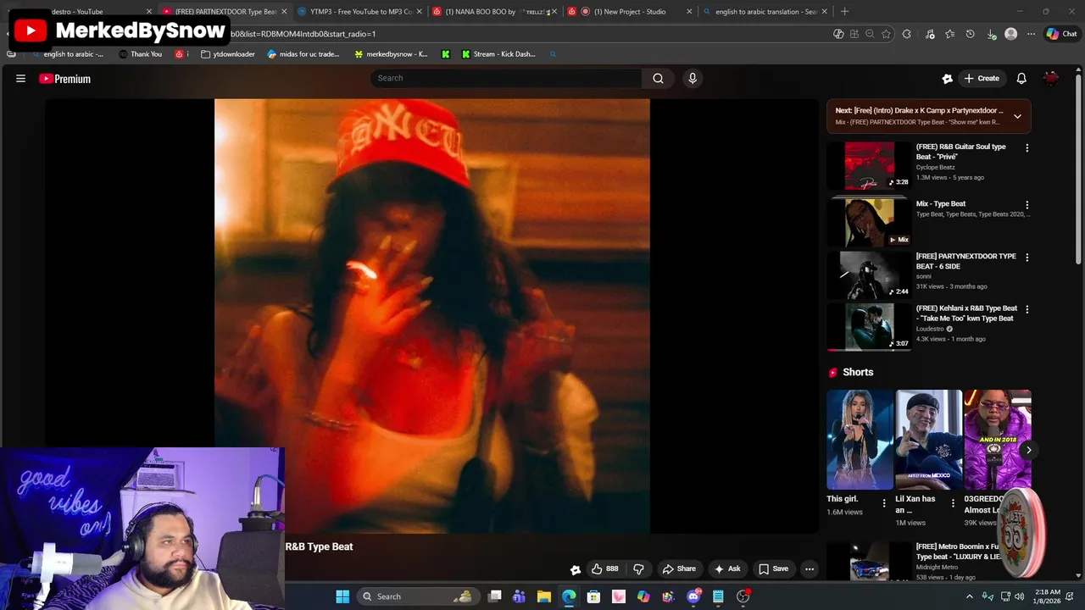Open Microsoft Store taskbar icon
This screenshot has height=610, width=1085.
pyautogui.click(x=593, y=596)
